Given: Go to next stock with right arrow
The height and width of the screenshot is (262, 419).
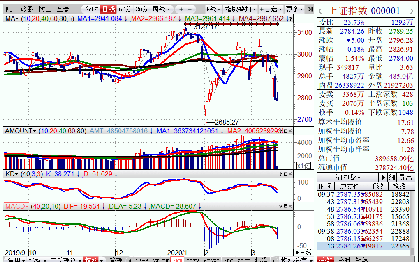Looking at the screenshot, I should pos(412,11).
